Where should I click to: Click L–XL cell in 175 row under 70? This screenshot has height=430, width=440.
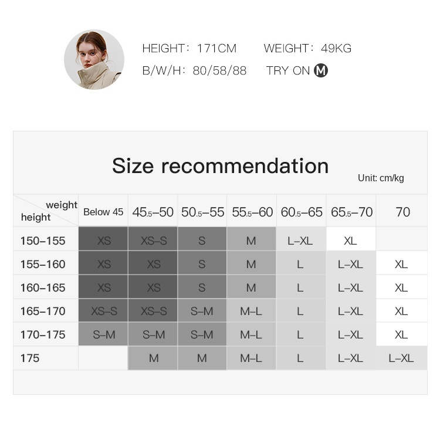pos(401,358)
